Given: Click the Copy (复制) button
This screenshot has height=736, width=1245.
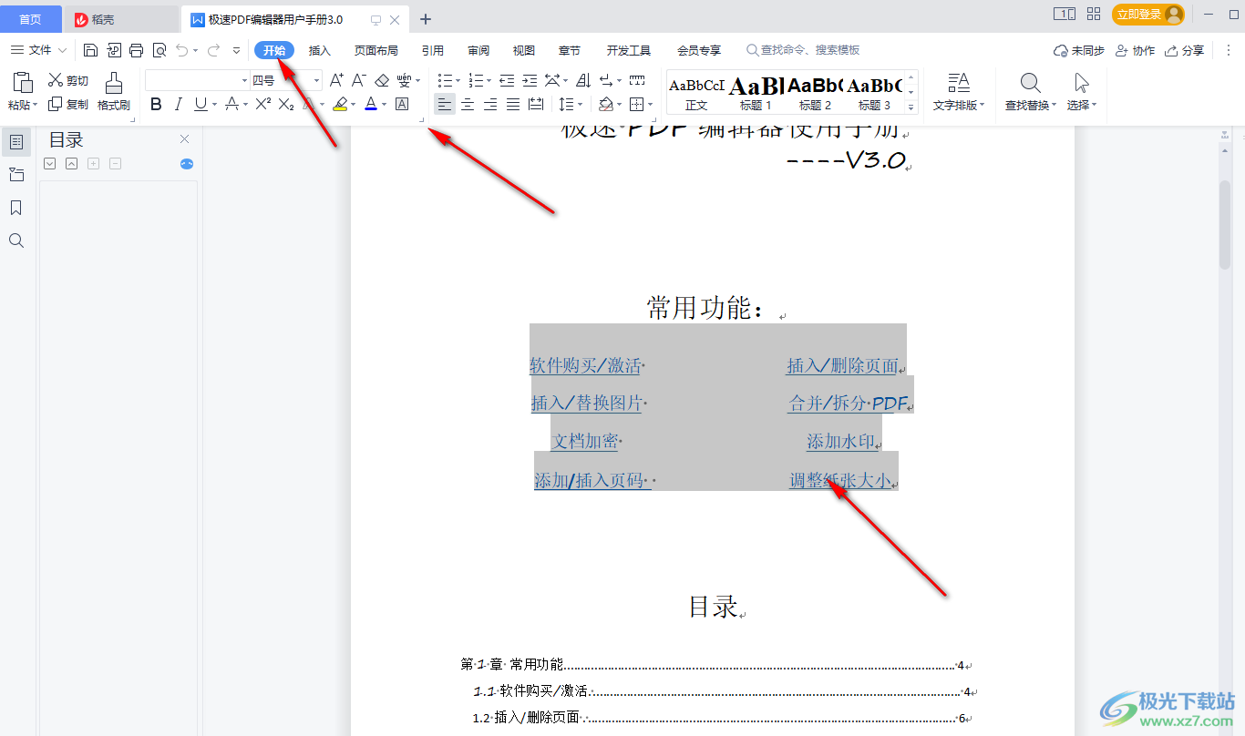Looking at the screenshot, I should tap(68, 105).
